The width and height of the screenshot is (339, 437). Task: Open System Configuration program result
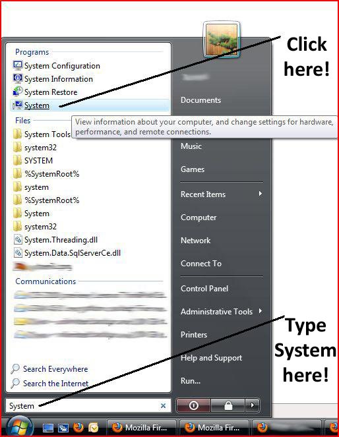click(57, 66)
